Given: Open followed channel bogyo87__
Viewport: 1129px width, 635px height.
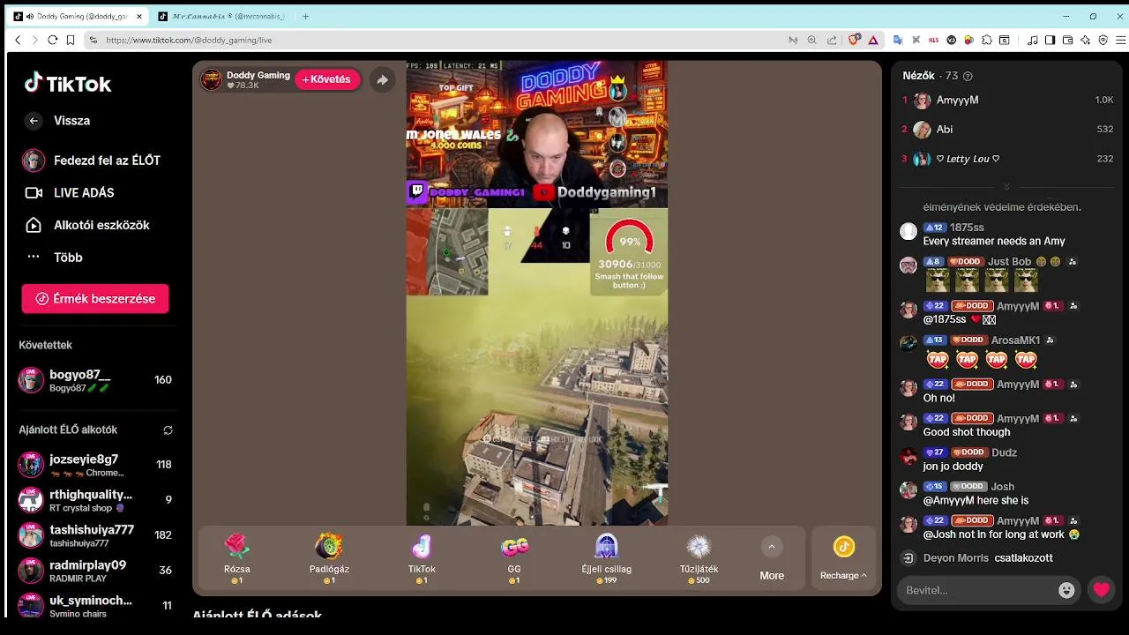Looking at the screenshot, I should click(x=95, y=380).
